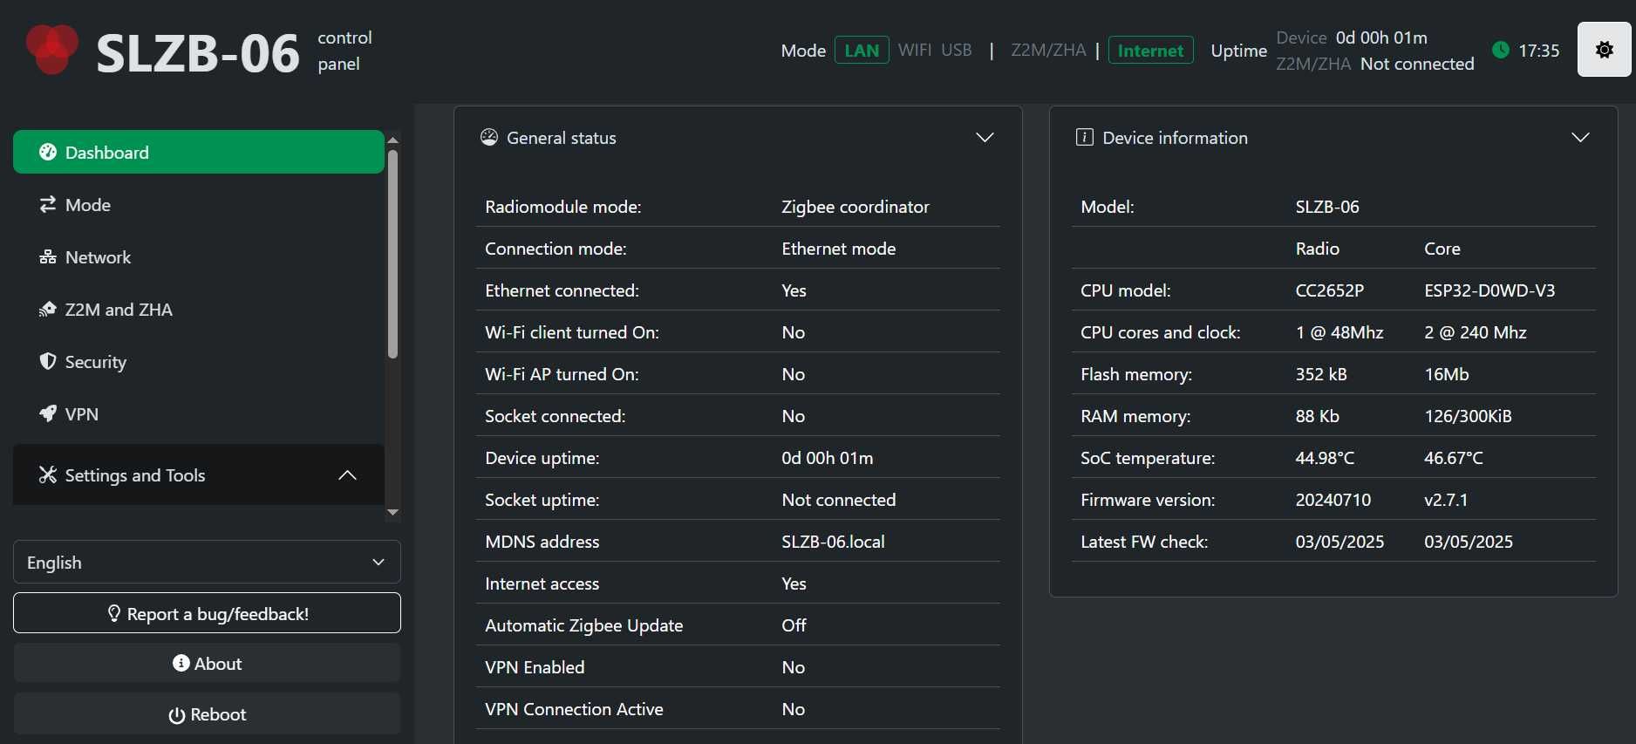Collapse the Device information panel chevron
Image resolution: width=1636 pixels, height=744 pixels.
click(1580, 137)
